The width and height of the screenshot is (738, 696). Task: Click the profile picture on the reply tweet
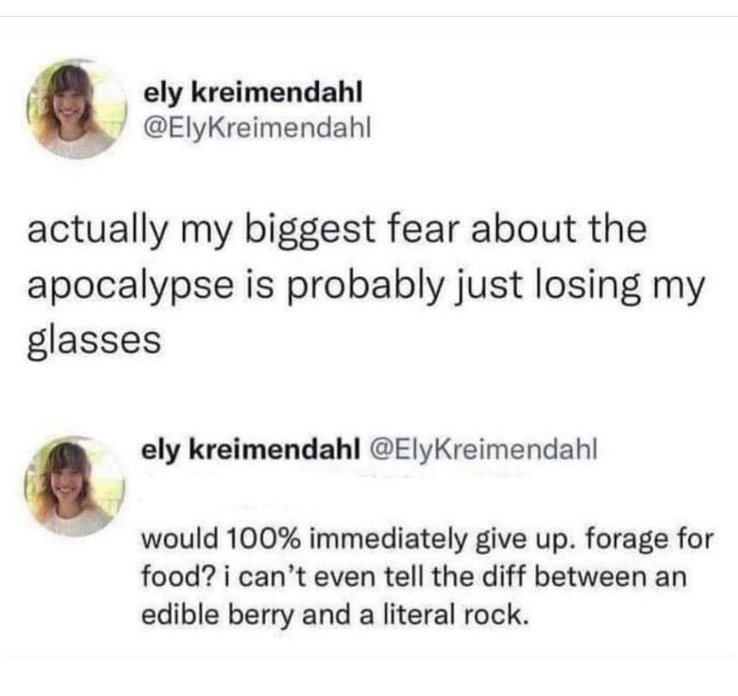tap(75, 487)
